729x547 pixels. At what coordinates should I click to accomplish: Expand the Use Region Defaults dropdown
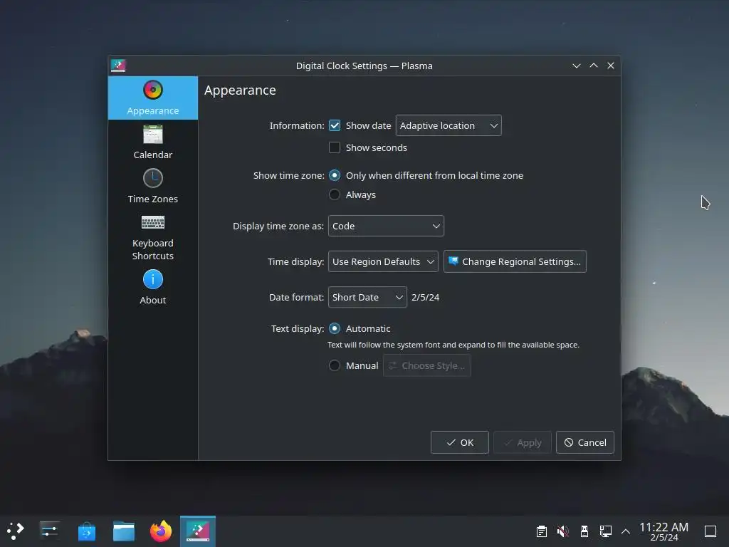383,261
